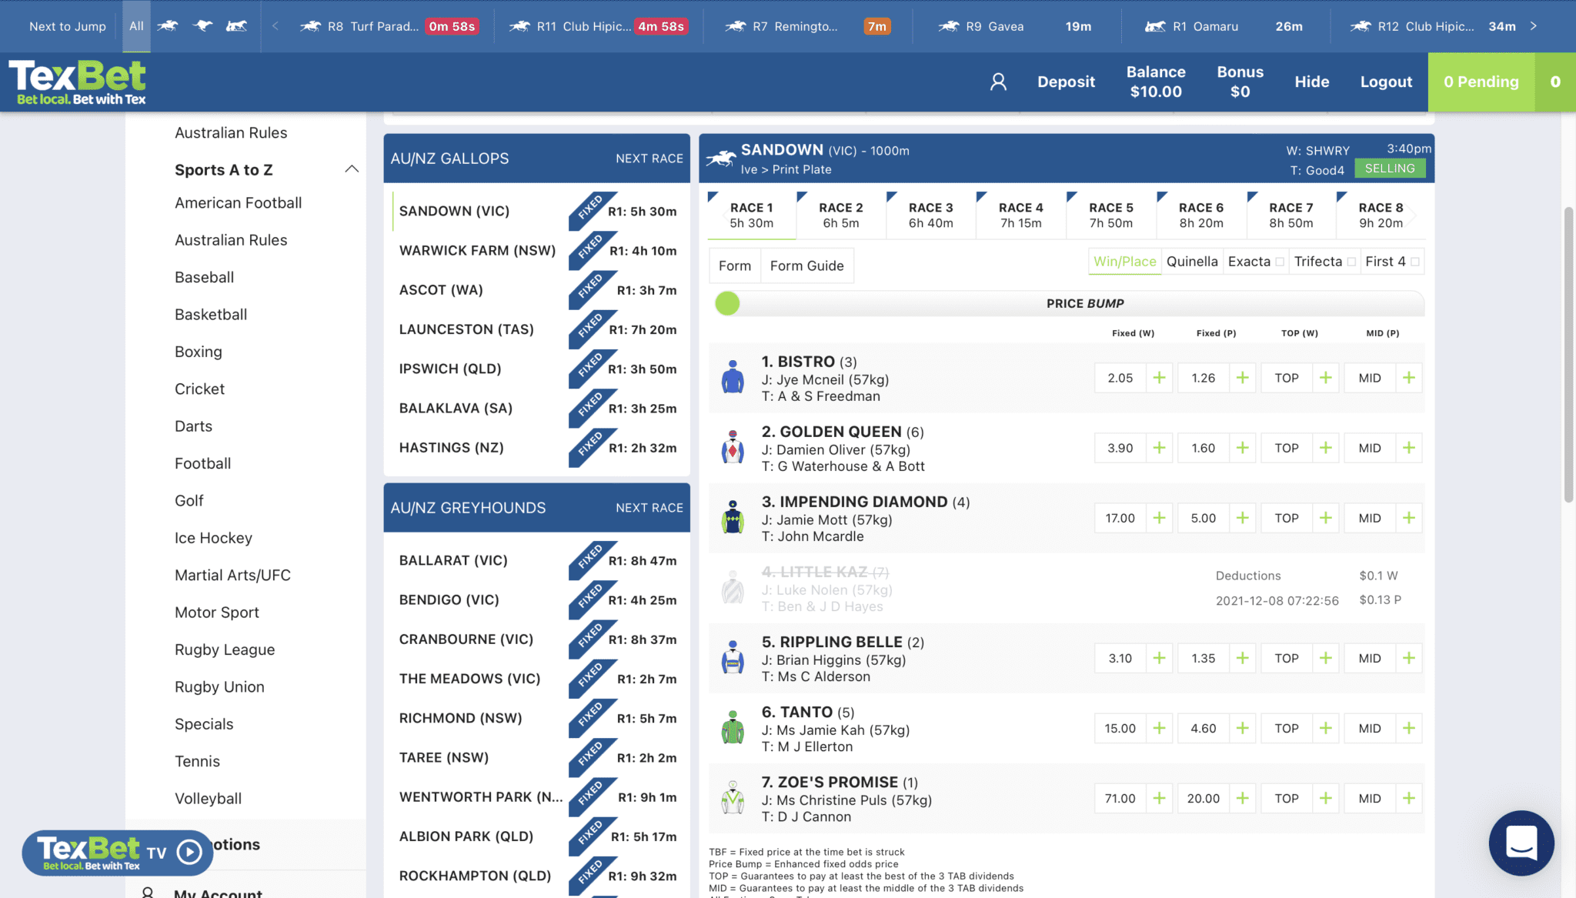Collapse the Sports A to Z section
The height and width of the screenshot is (898, 1576).
tap(352, 169)
